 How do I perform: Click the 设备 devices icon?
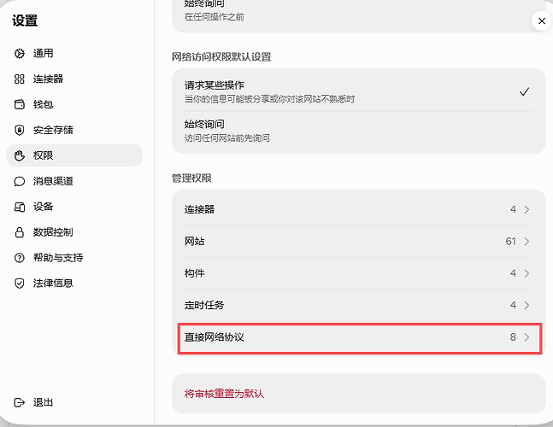(x=20, y=207)
